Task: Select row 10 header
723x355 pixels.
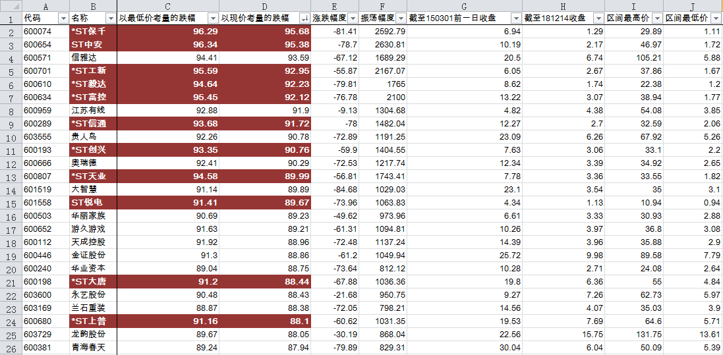Action: coord(11,137)
